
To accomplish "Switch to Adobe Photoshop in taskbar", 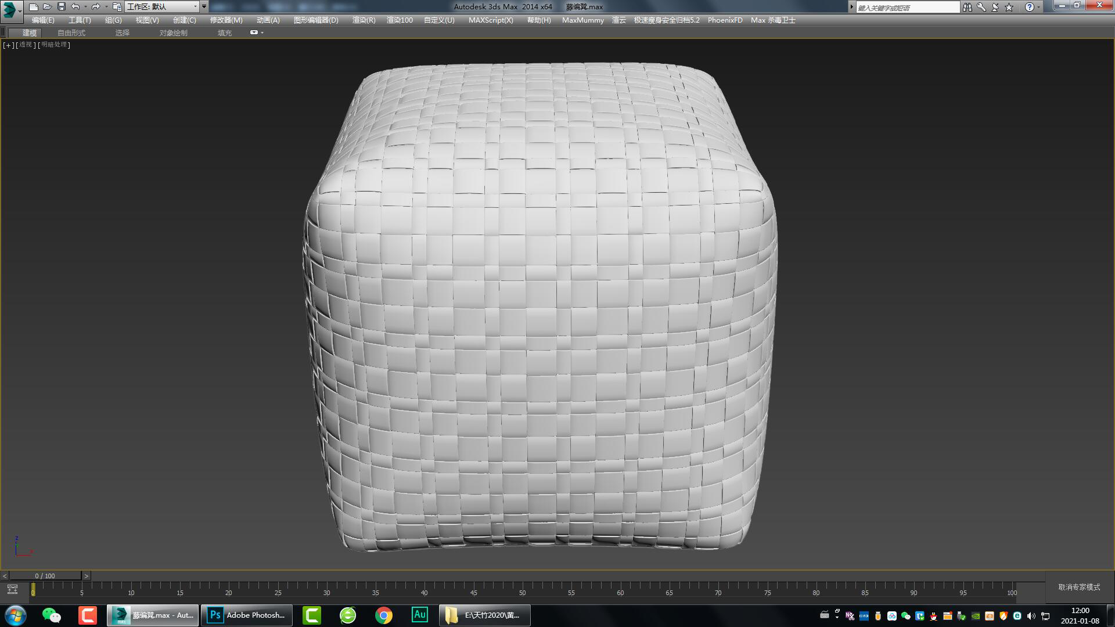I will (x=247, y=615).
